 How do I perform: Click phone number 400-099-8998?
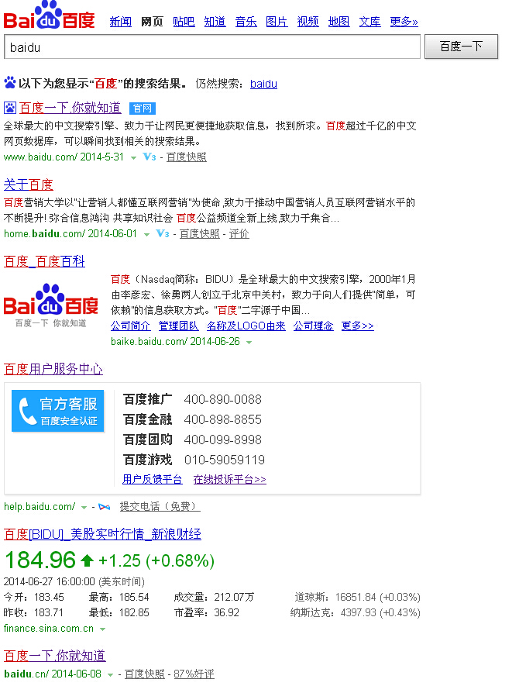point(222,440)
